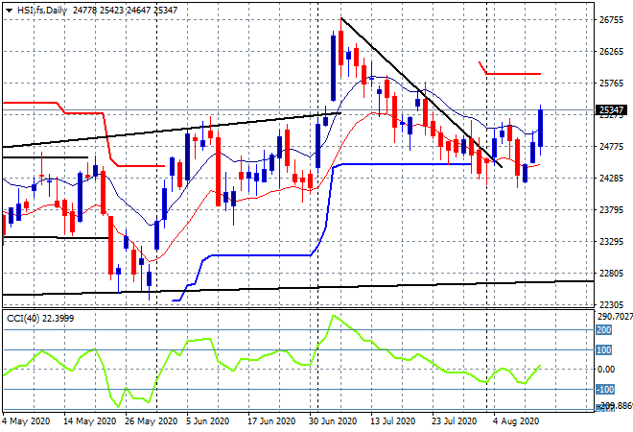
Task: Click the date label 13 Jul 2020
Action: tap(393, 421)
